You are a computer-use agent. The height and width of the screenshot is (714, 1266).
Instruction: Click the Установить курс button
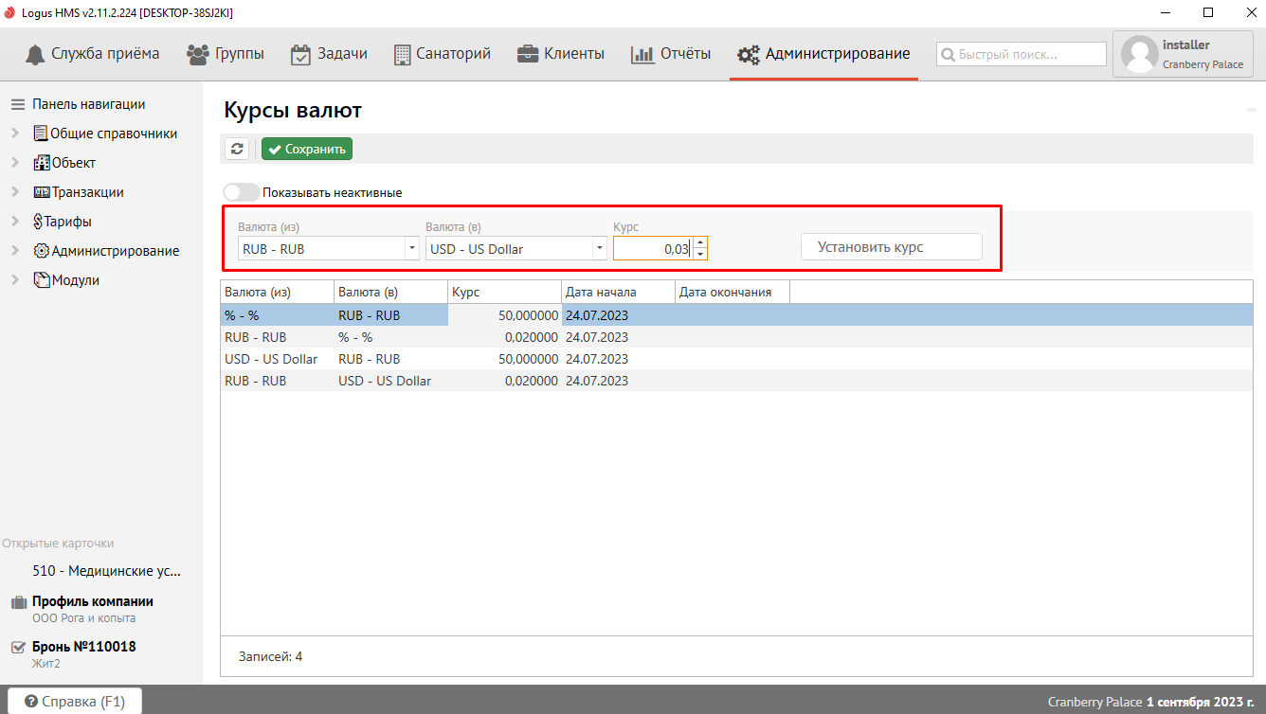tap(891, 247)
